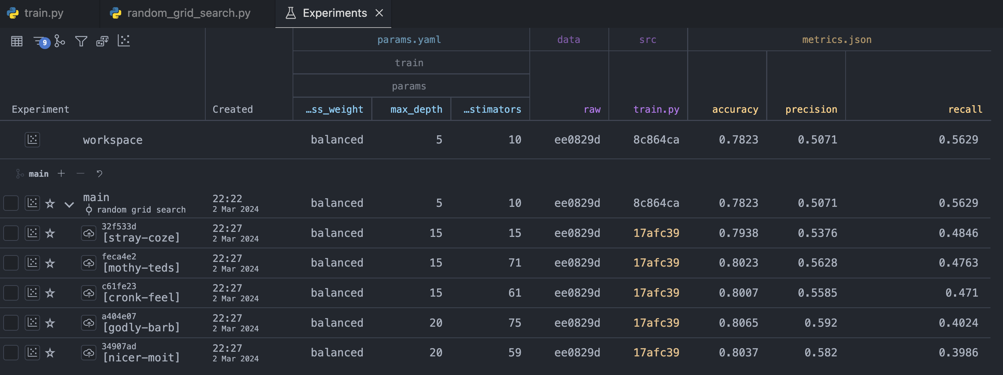
Task: Toggle plot icon for workspace row
Action: (32, 140)
